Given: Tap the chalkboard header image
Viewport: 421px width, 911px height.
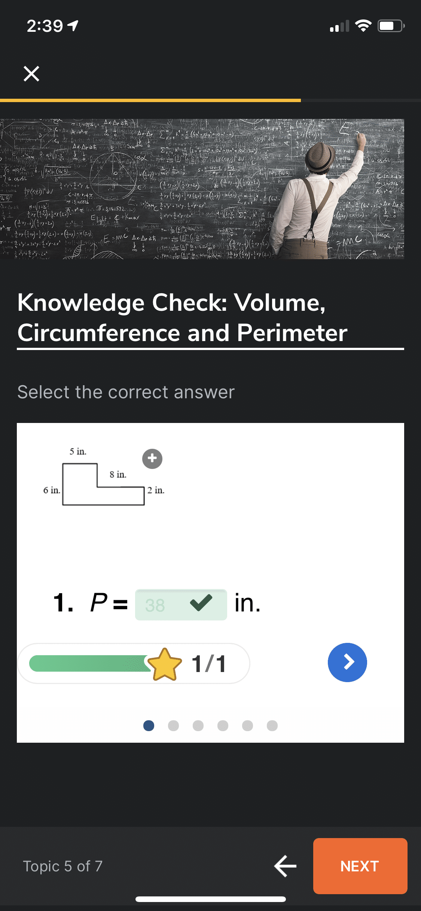Looking at the screenshot, I should (x=202, y=189).
